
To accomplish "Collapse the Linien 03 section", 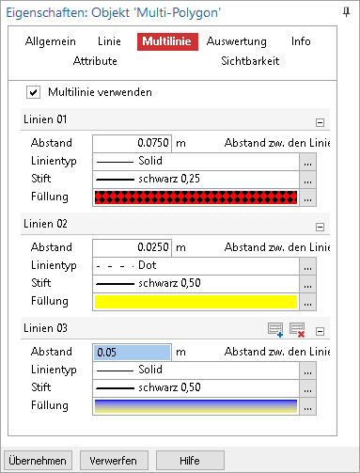I will [320, 331].
